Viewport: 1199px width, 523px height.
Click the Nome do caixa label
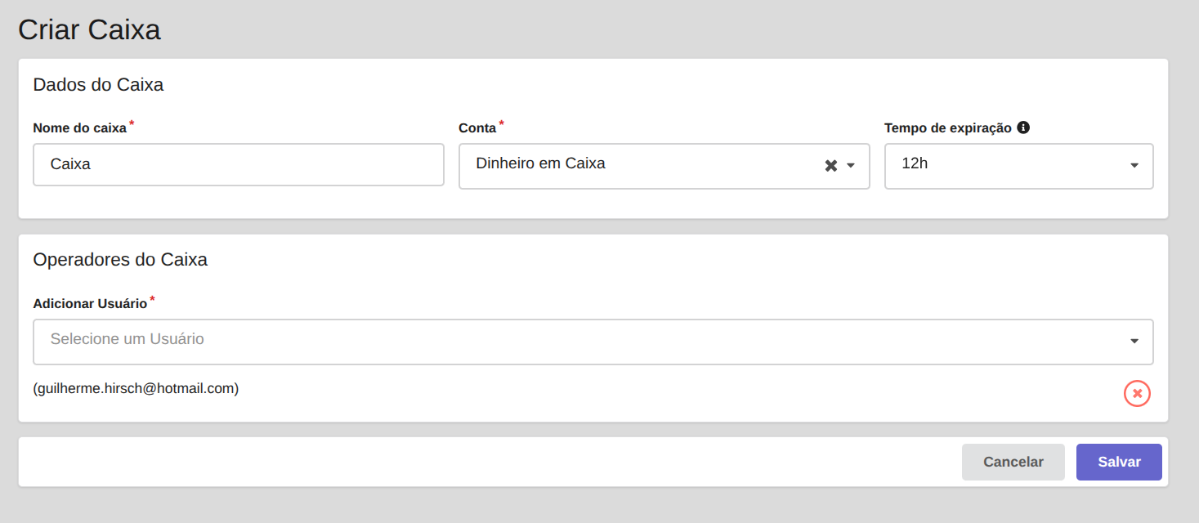click(x=79, y=128)
